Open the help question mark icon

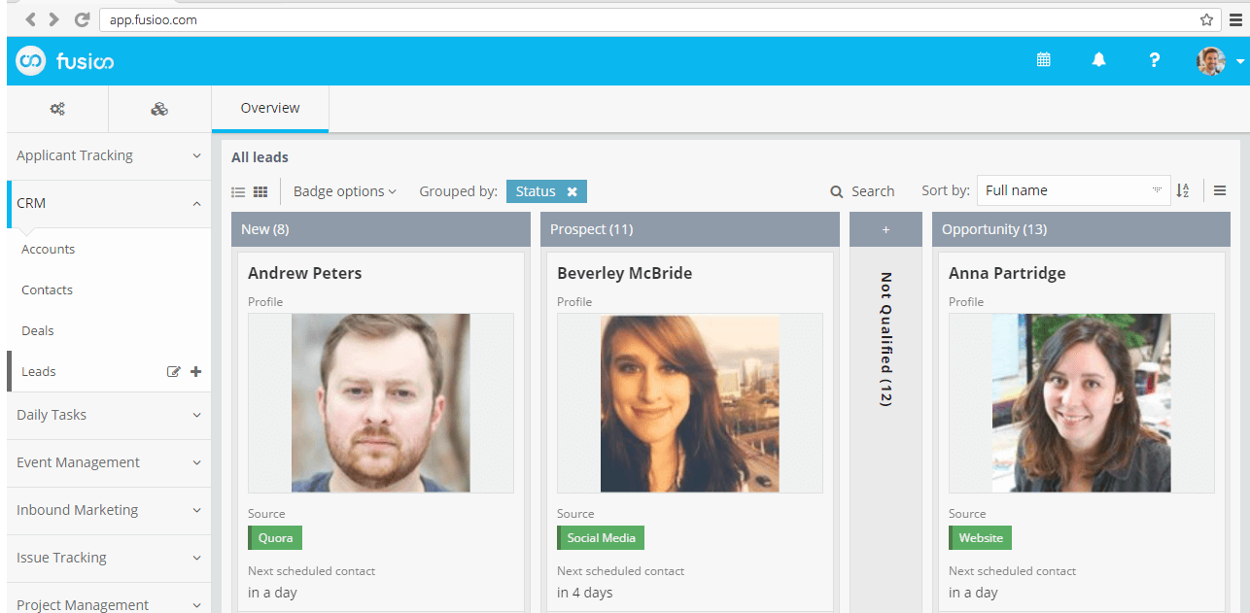(x=1154, y=60)
